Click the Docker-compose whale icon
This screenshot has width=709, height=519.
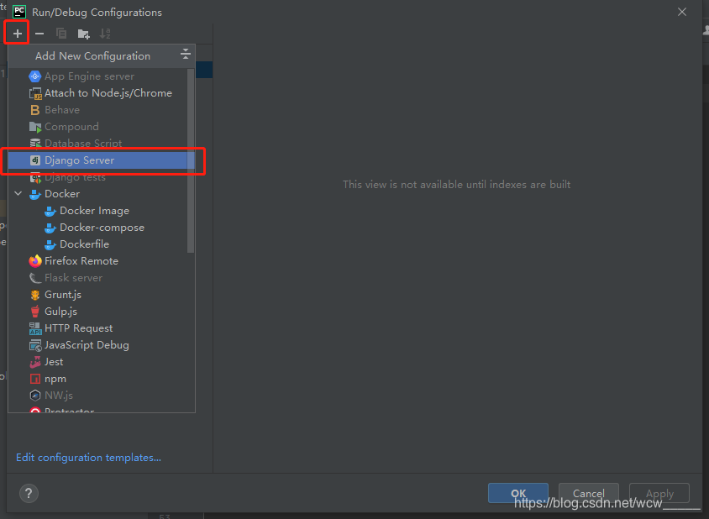tap(50, 228)
